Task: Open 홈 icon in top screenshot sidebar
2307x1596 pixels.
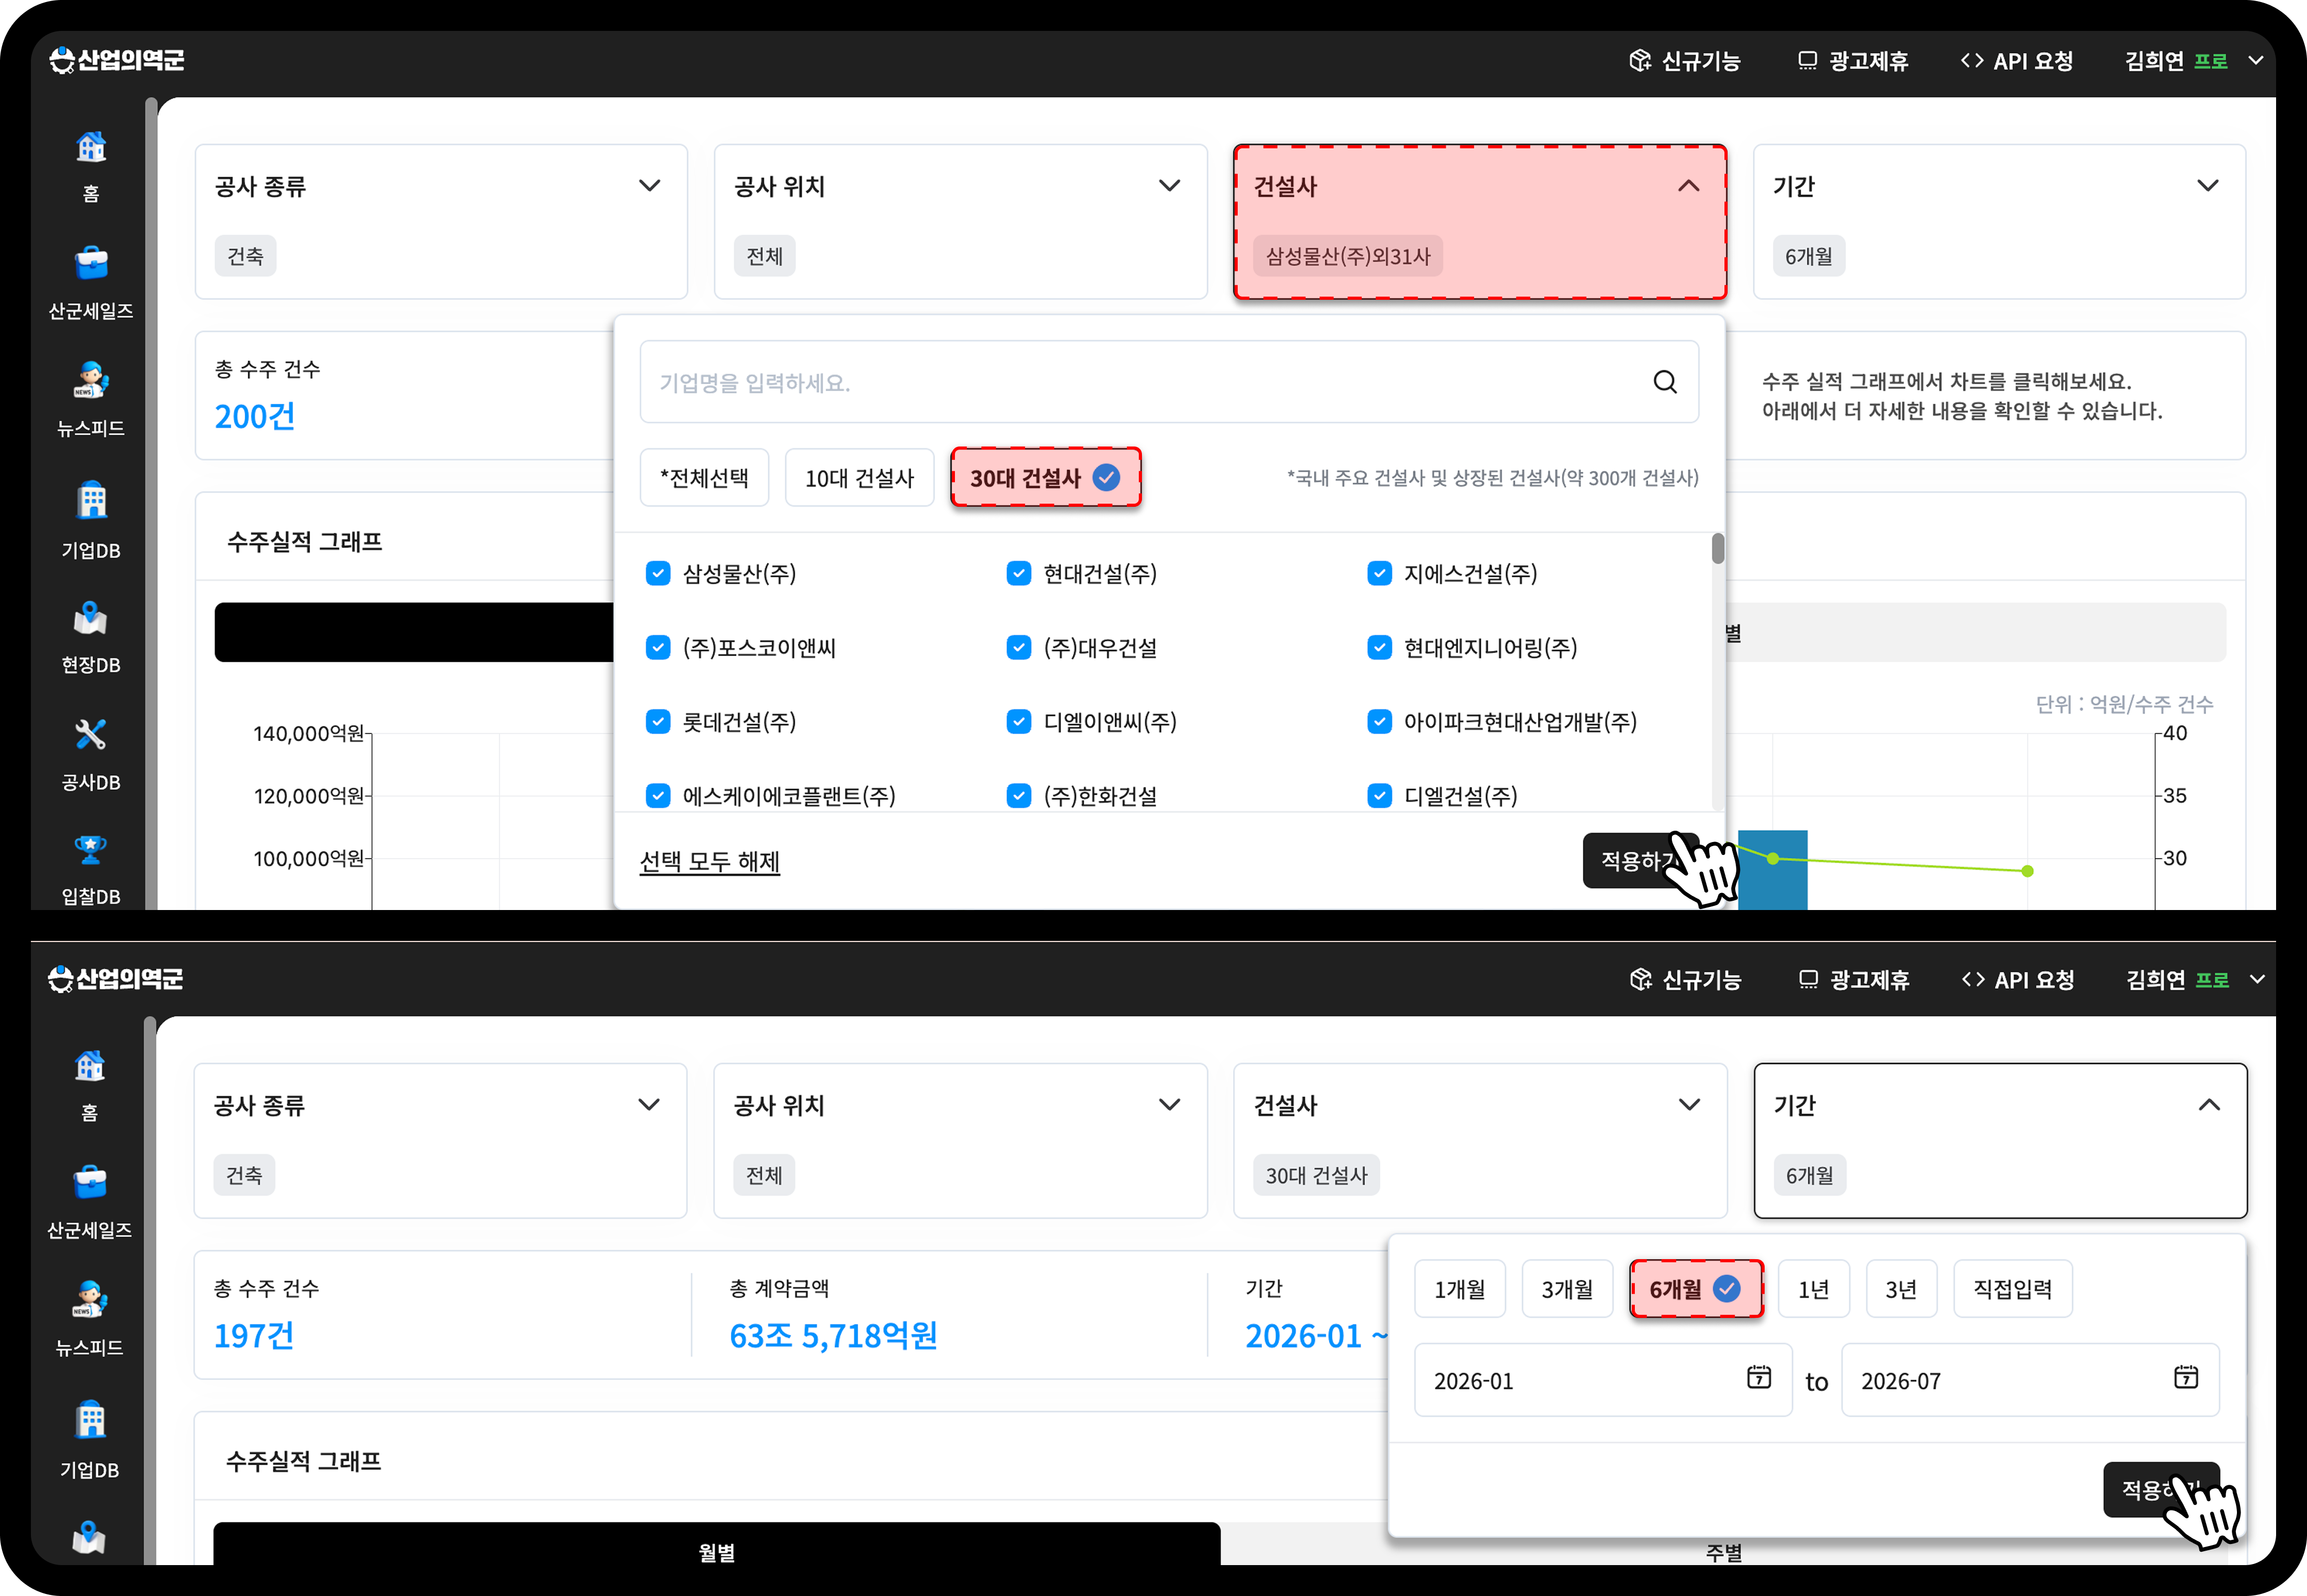Action: pos(91,147)
